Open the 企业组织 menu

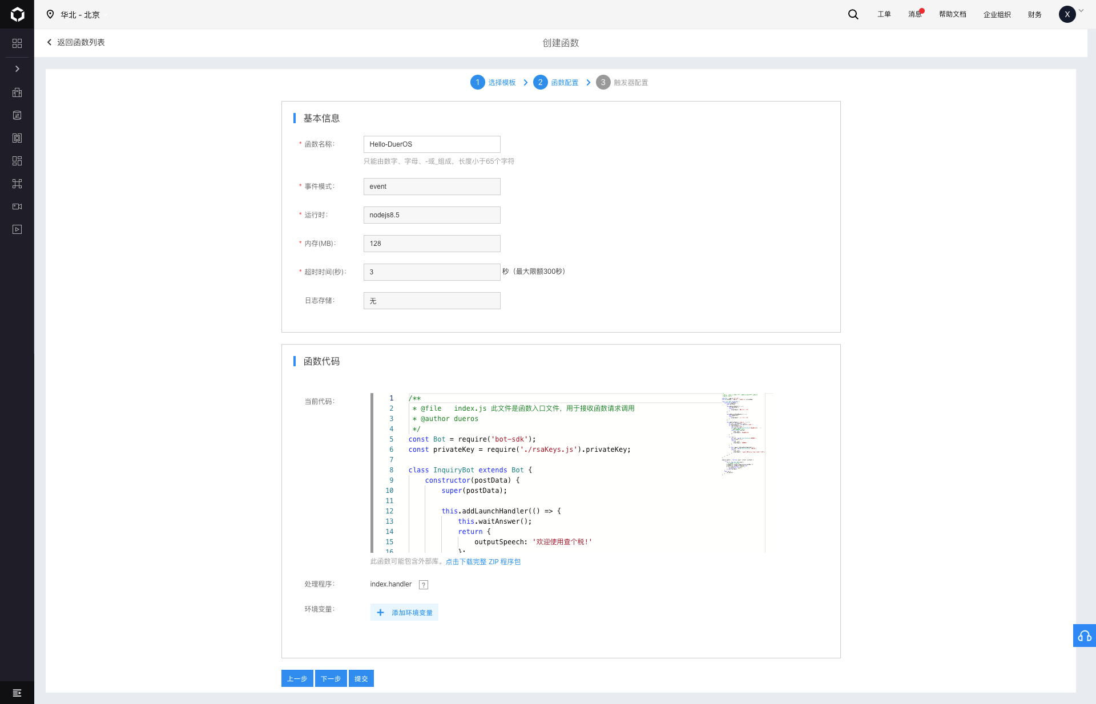click(997, 15)
